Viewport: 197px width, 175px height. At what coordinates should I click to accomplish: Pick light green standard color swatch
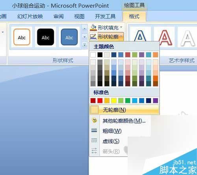[121, 100]
